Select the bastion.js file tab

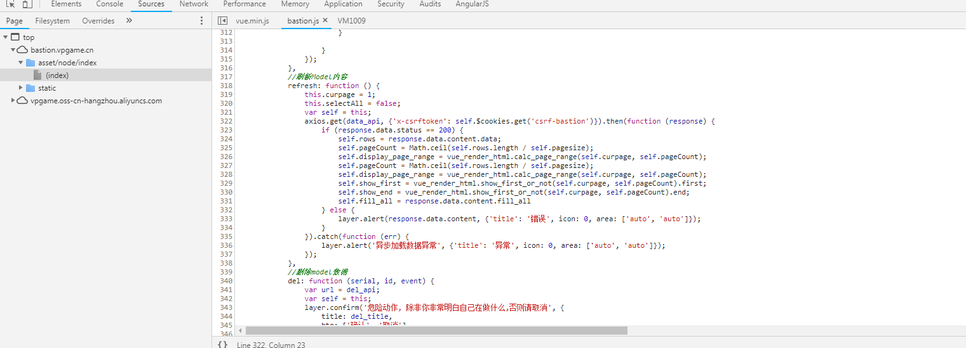point(303,21)
